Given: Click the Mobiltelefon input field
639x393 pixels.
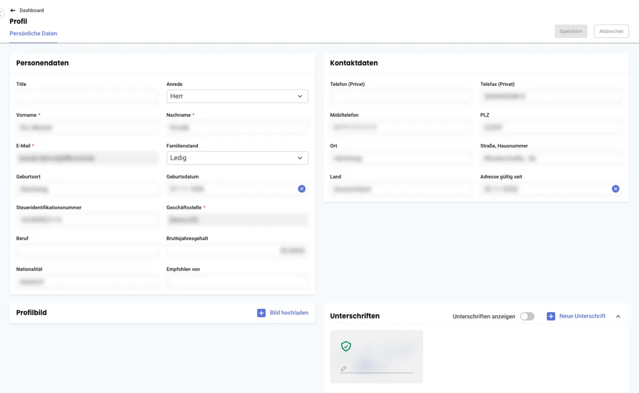Looking at the screenshot, I should [401, 127].
